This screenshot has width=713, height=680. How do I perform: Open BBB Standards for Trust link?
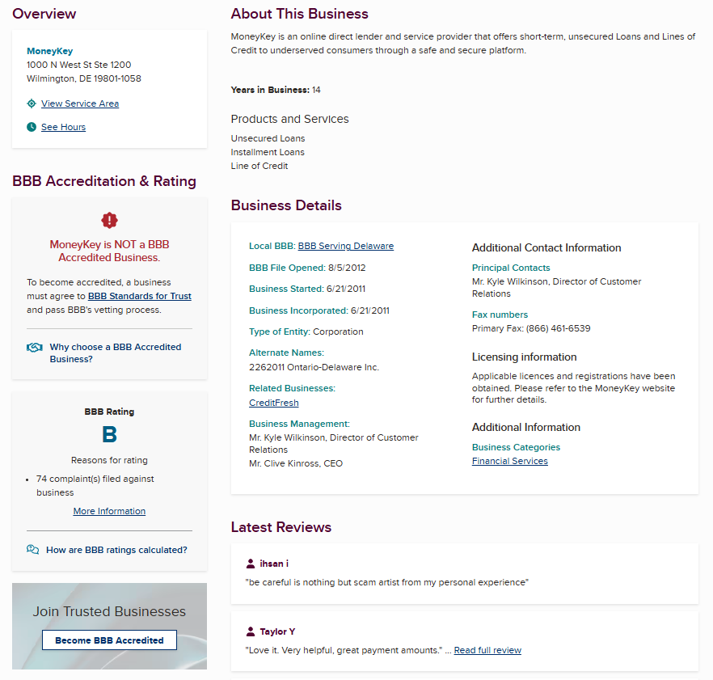[x=140, y=296]
